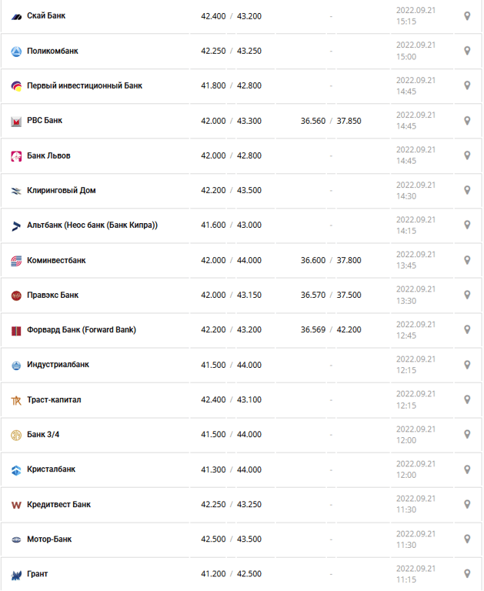484x591 pixels.
Task: Click the Скай Банк name link
Action: point(46,16)
